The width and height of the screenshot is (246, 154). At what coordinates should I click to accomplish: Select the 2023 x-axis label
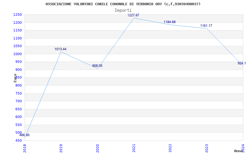[207, 148]
